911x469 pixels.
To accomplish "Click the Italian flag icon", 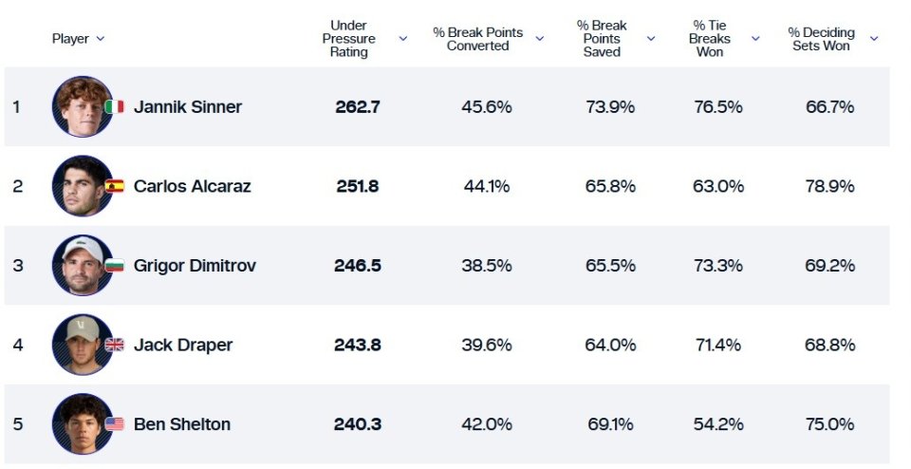I will (x=115, y=107).
